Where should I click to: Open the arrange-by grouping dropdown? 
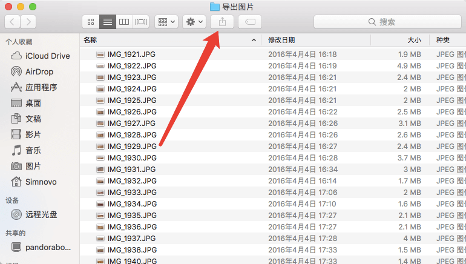[x=166, y=22]
